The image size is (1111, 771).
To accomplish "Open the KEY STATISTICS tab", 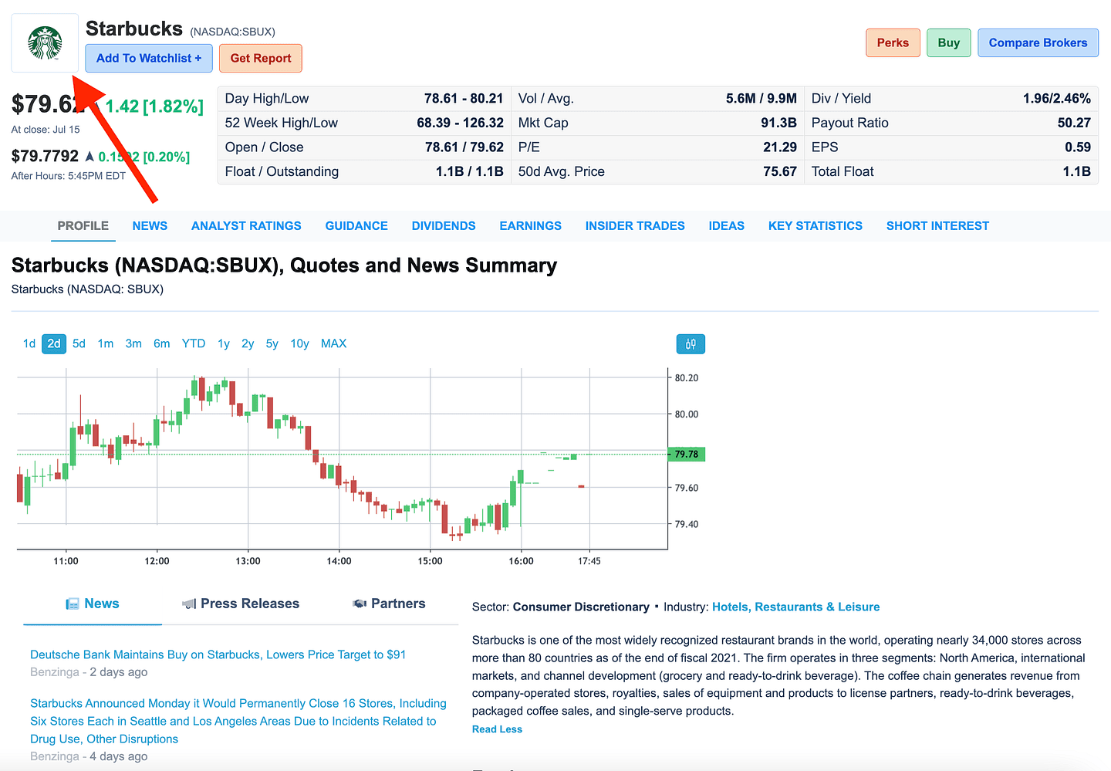I will [816, 225].
